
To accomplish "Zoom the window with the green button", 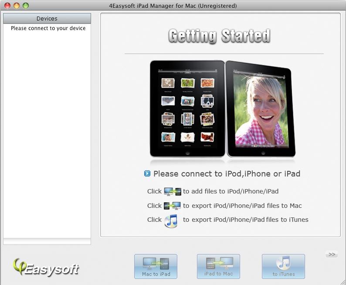I will tap(26, 6).
